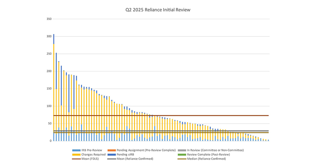Select the 50 vertical axis label

tap(49, 124)
